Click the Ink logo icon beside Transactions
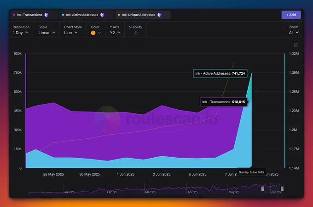Screen dimensions: 313x207 [46, 15]
